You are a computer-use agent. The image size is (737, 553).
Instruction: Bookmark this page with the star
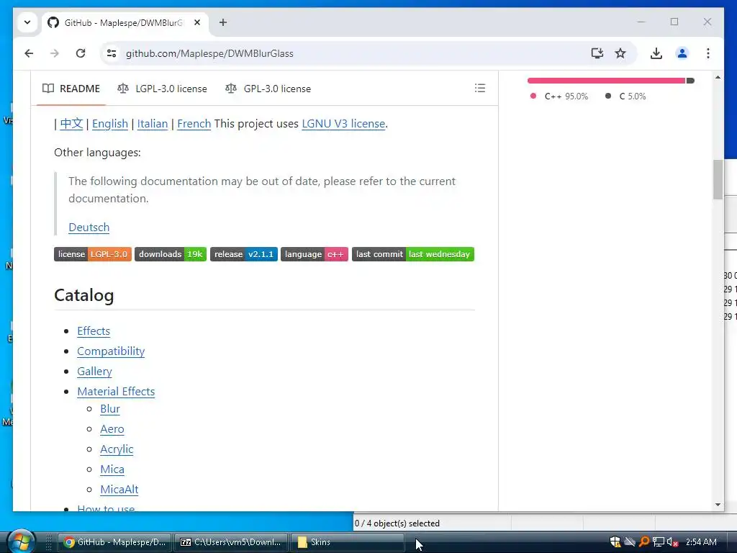click(620, 53)
